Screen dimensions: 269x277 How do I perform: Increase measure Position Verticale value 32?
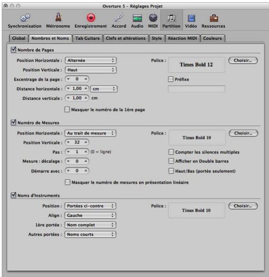click(86, 142)
